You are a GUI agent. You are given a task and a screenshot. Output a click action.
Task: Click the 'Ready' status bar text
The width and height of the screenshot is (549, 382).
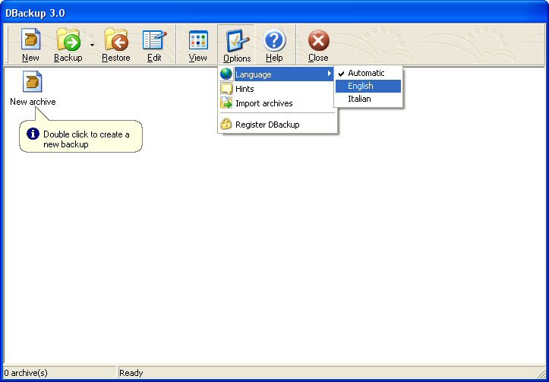point(131,373)
